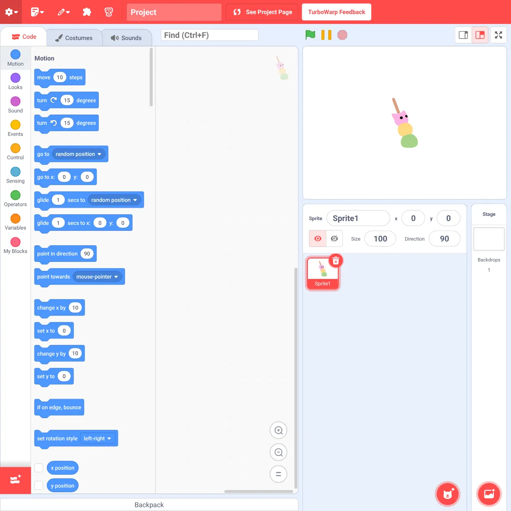Zoom in on the code workspace
The height and width of the screenshot is (511, 511).
click(x=278, y=430)
